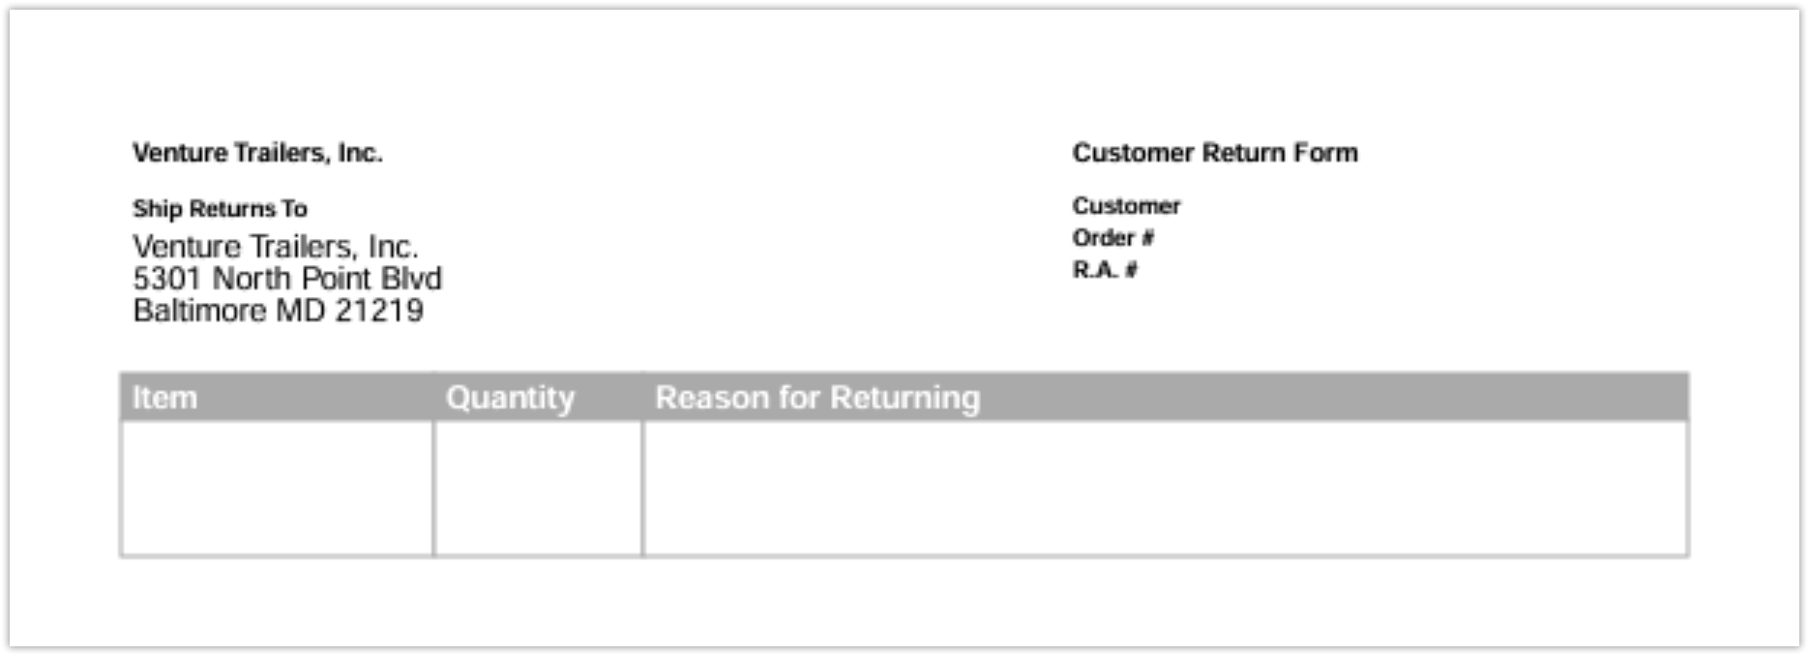Click the word Blvd in the address
This screenshot has width=1809, height=656.
pos(411,279)
